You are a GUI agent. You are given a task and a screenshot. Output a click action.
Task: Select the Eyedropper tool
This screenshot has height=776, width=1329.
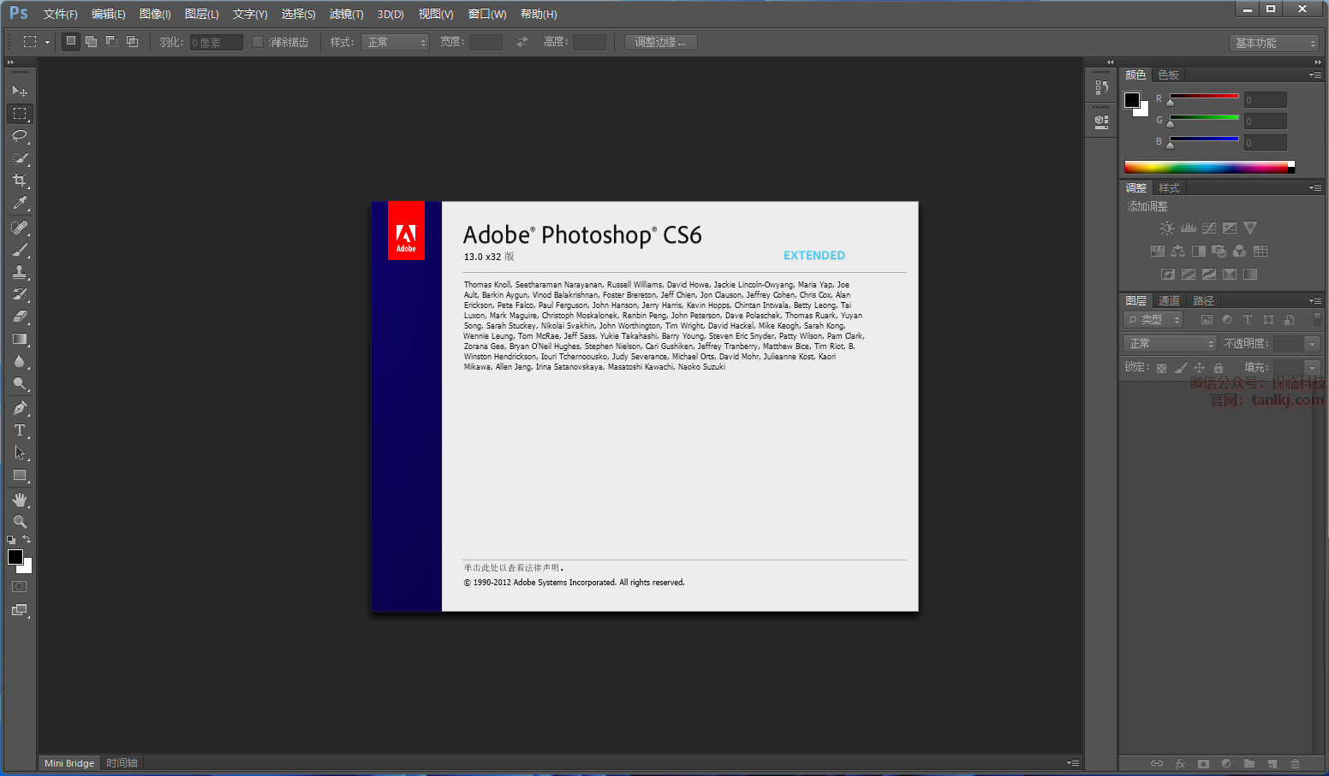pyautogui.click(x=20, y=204)
